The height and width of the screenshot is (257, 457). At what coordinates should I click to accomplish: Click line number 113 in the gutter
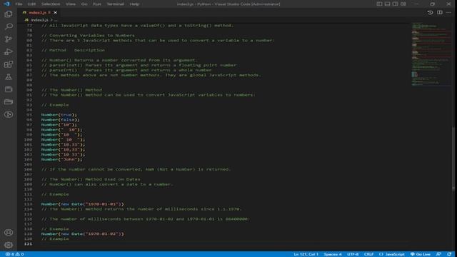(x=29, y=204)
